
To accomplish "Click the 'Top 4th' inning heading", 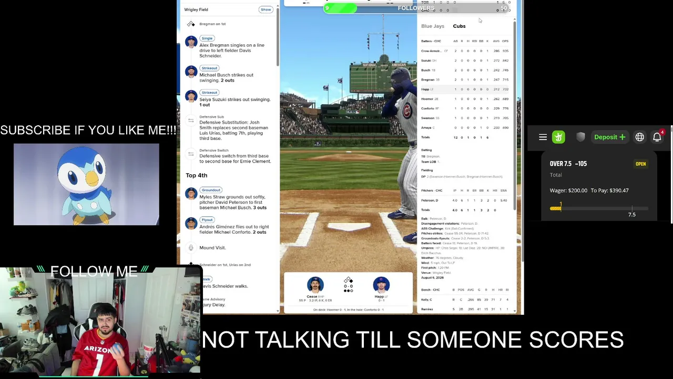I will tap(196, 175).
